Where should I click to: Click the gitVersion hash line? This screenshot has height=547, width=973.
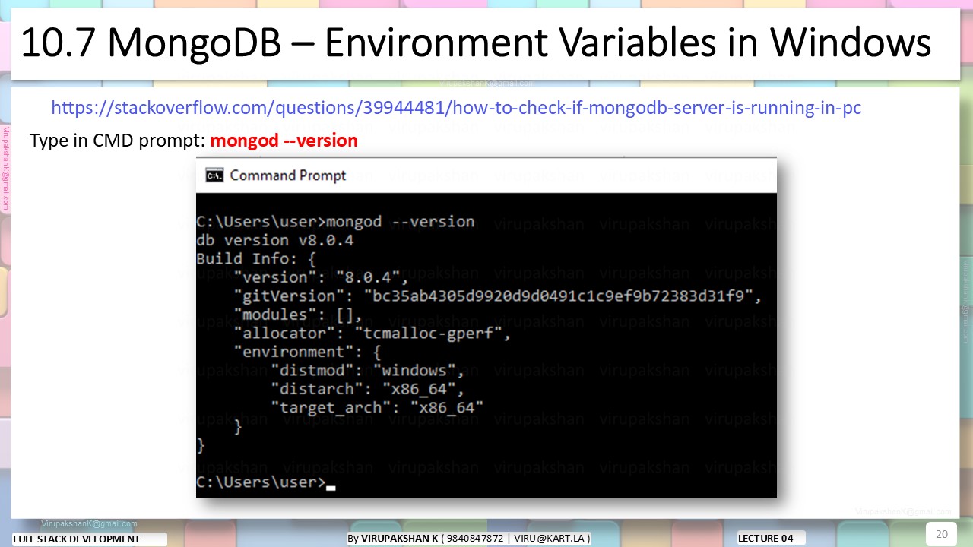[x=498, y=296]
